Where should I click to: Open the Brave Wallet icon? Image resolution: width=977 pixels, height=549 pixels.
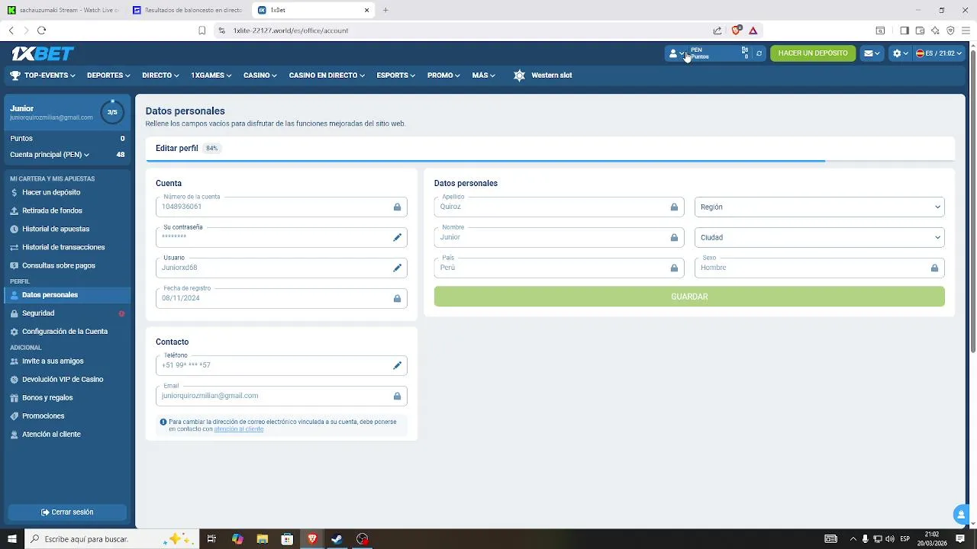(920, 30)
